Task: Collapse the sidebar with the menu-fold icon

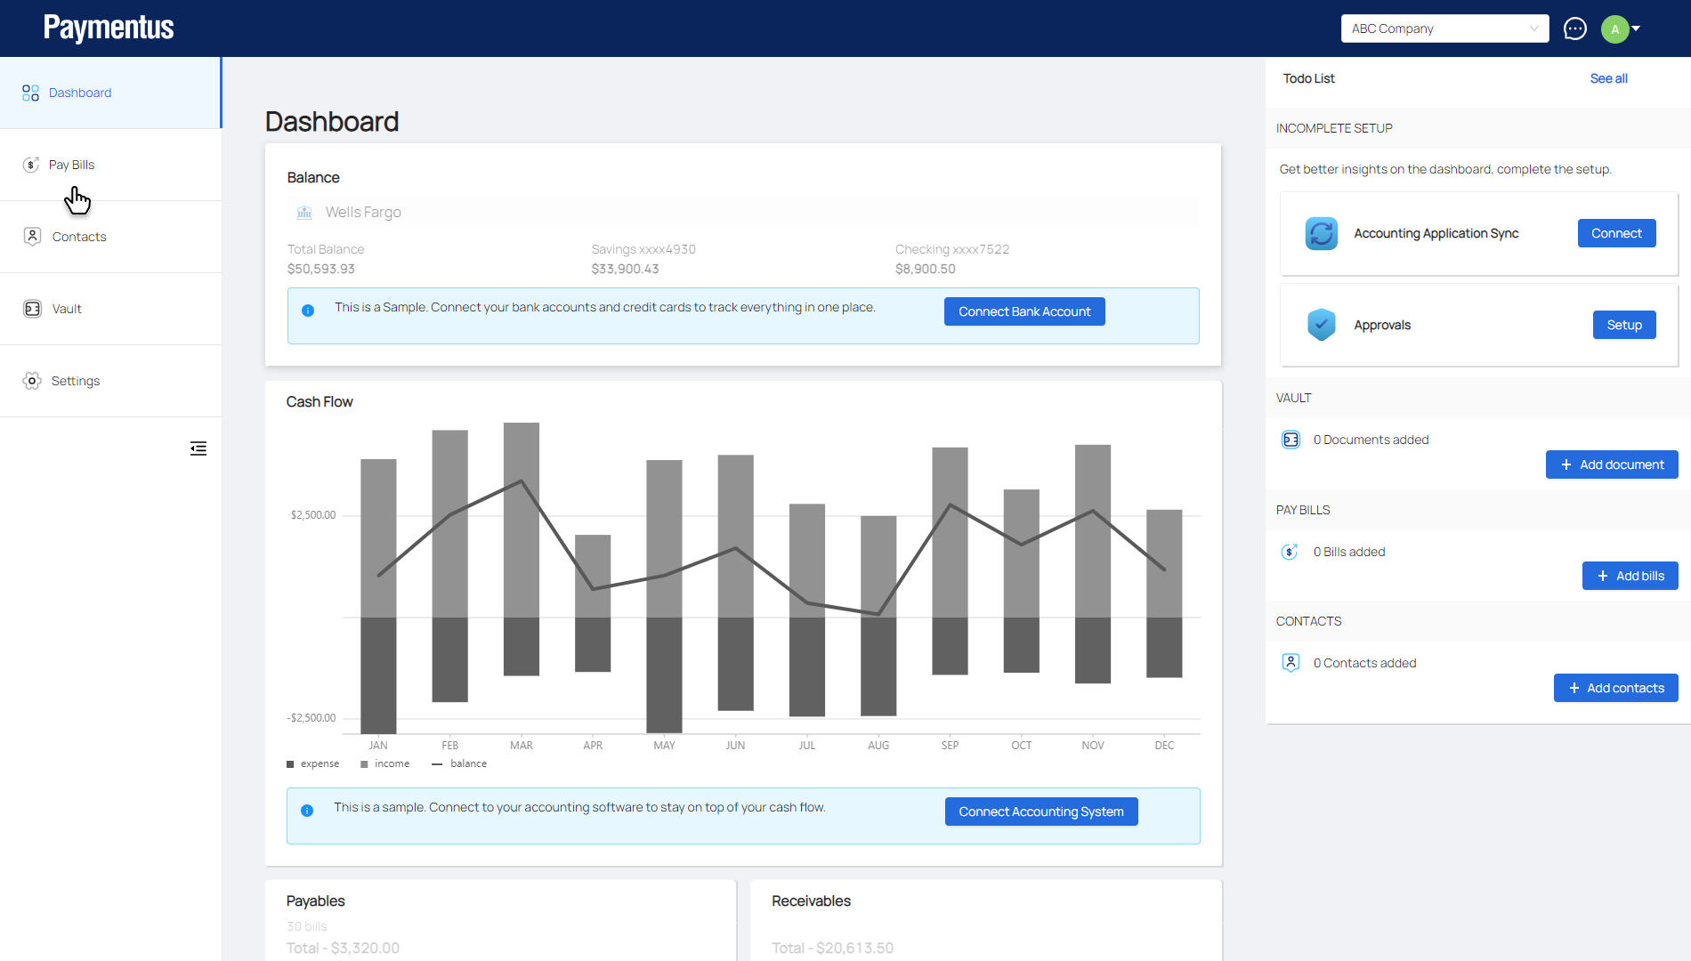Action: click(x=198, y=448)
